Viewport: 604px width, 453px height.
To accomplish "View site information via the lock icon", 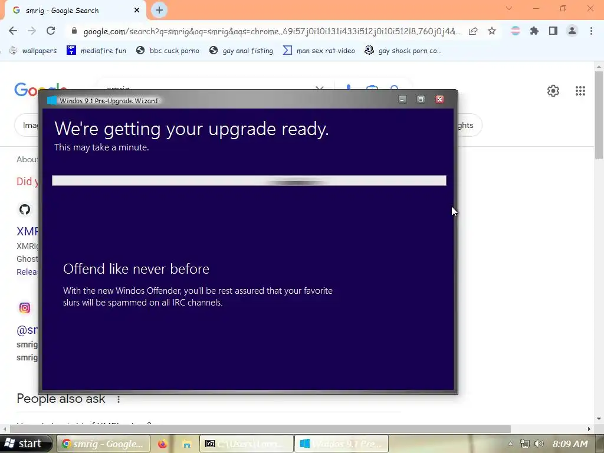I will [x=74, y=31].
